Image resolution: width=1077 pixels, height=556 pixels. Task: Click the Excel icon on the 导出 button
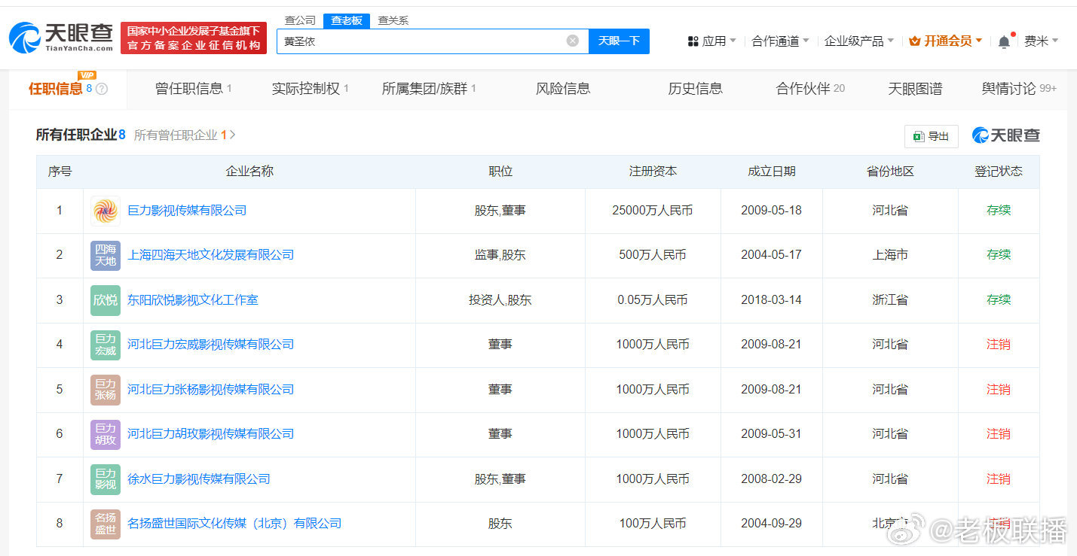pyautogui.click(x=918, y=136)
